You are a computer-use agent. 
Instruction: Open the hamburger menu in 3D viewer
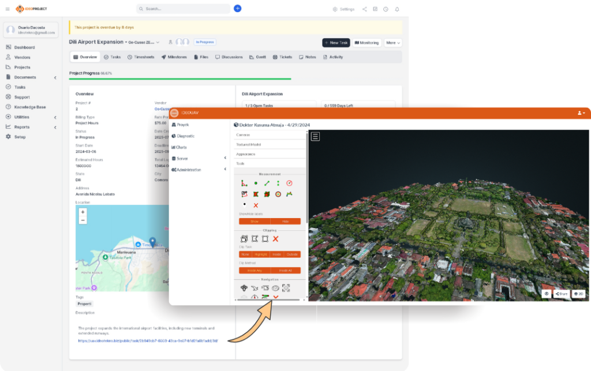pos(316,137)
